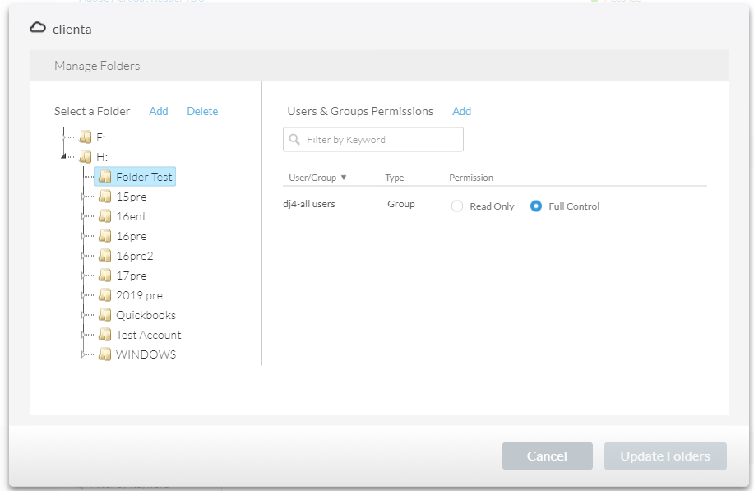Add a new folder via Select a Folder Add
754x491 pixels.
158,112
